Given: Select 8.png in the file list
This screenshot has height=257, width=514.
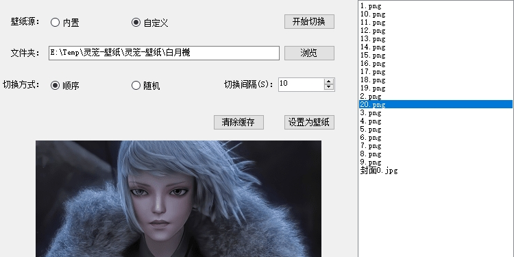Looking at the screenshot, I should [x=436, y=154].
